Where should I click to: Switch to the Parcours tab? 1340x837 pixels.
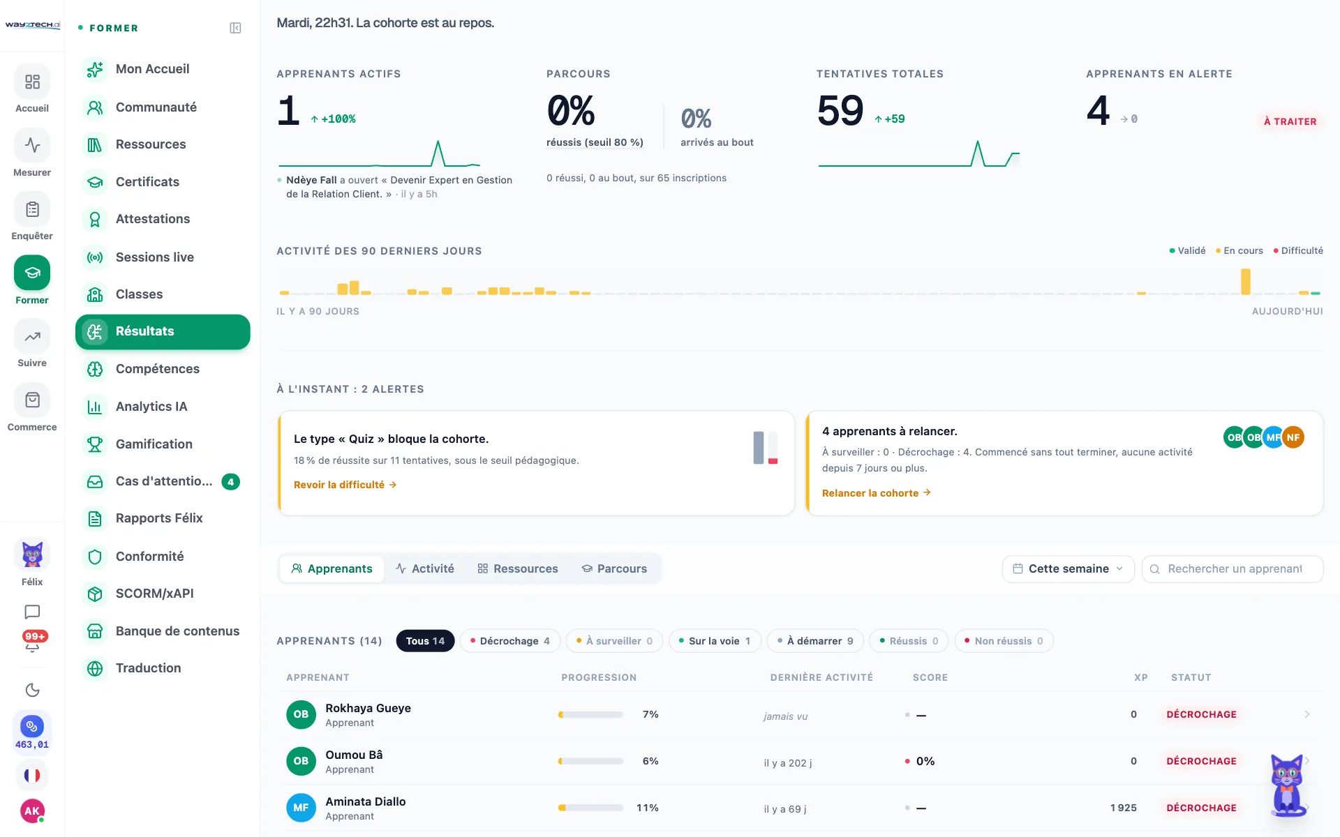tap(614, 568)
